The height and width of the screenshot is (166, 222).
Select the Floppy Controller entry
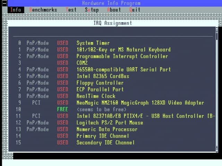point(100,83)
